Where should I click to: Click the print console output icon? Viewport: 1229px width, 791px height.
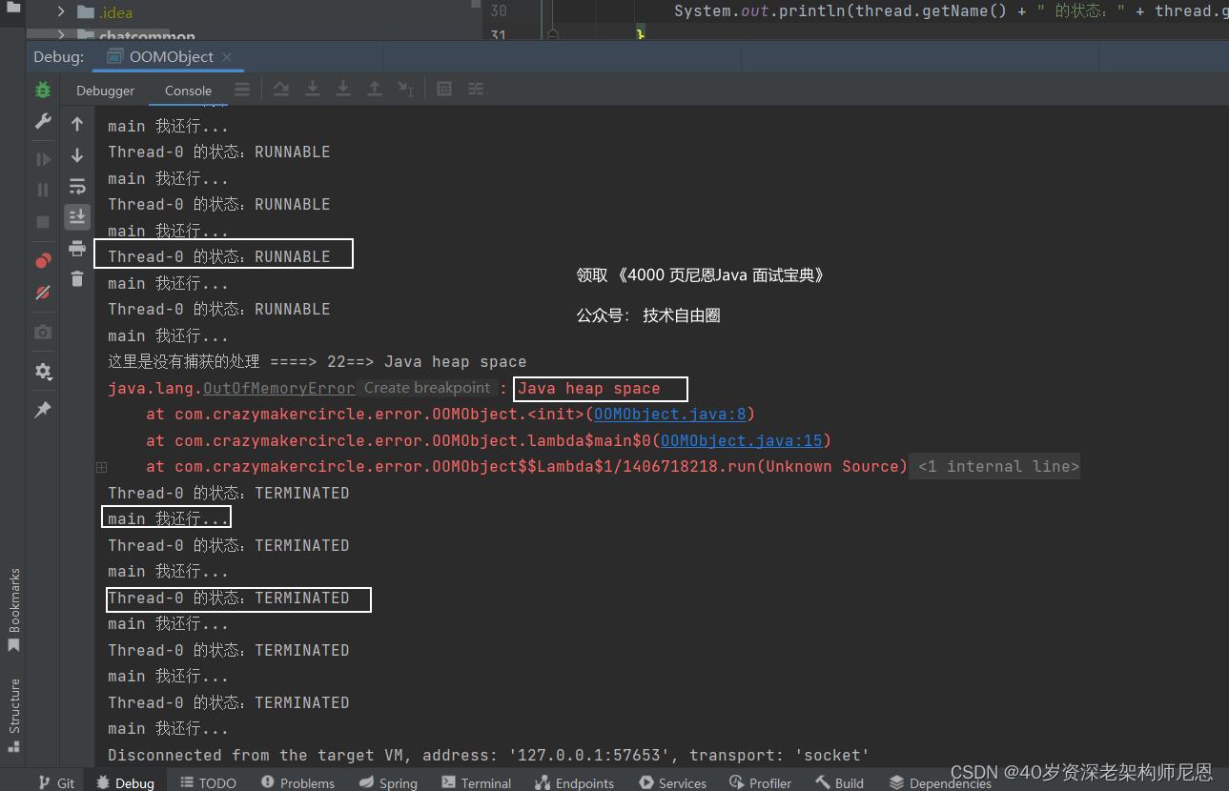77,249
